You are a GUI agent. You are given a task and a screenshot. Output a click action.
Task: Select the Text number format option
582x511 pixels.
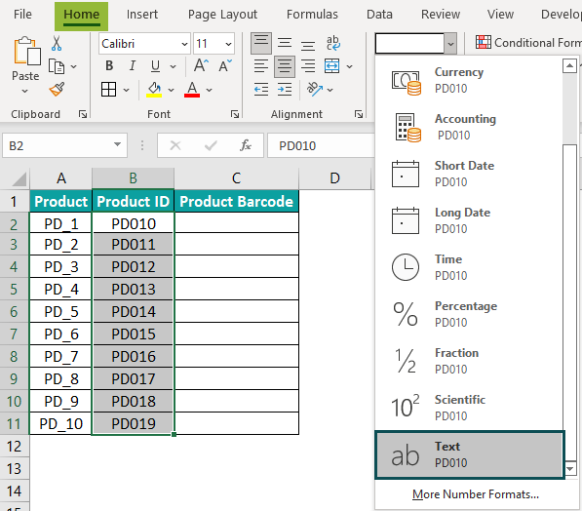[x=470, y=454]
